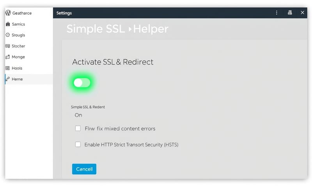
Task: Click the Simple SSL & Redent label
Action: tap(88, 107)
